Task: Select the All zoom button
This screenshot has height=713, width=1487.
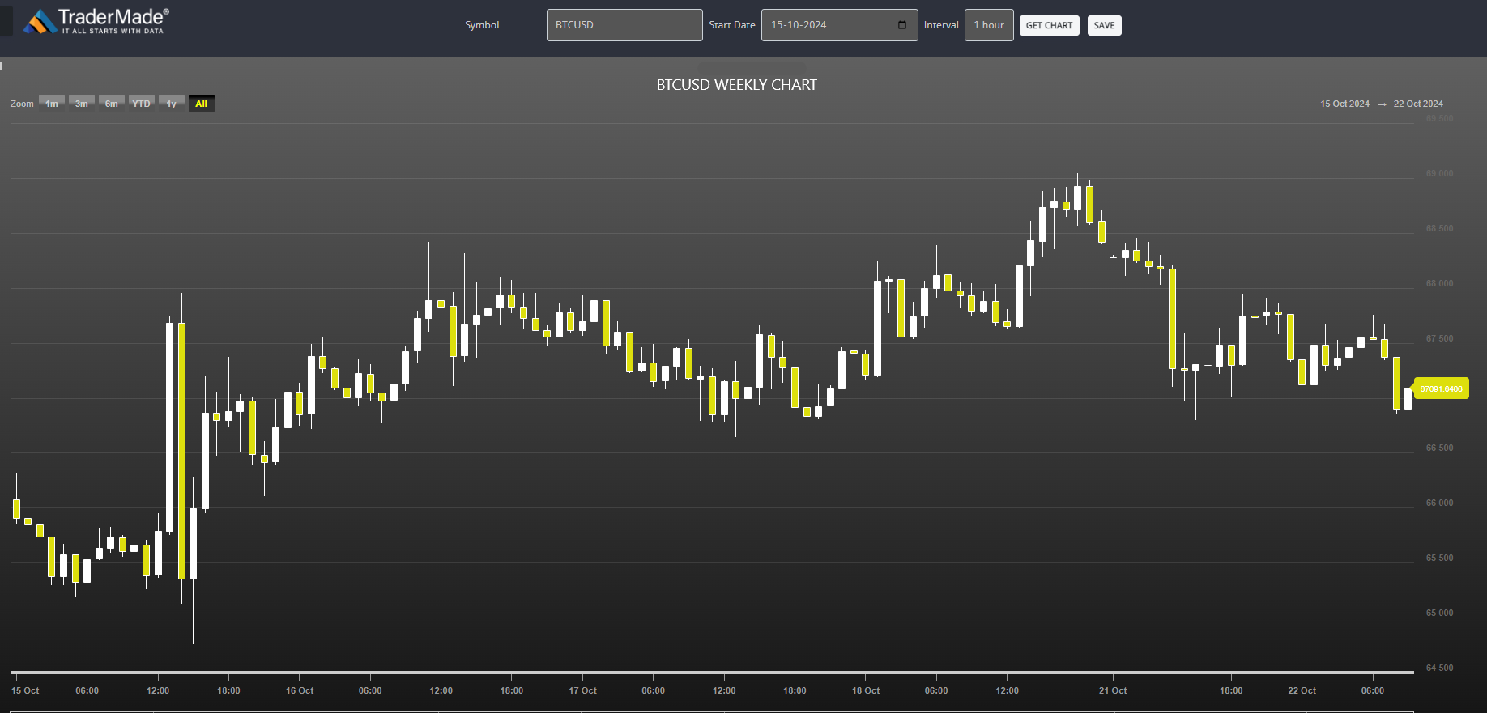Action: pos(202,104)
